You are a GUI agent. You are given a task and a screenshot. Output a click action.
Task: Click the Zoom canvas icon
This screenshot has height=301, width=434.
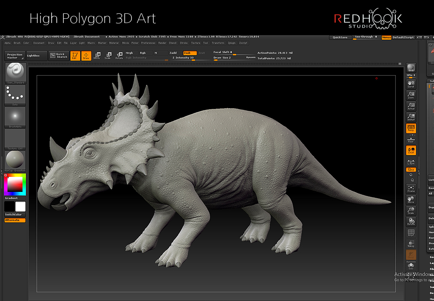pyautogui.click(x=411, y=95)
